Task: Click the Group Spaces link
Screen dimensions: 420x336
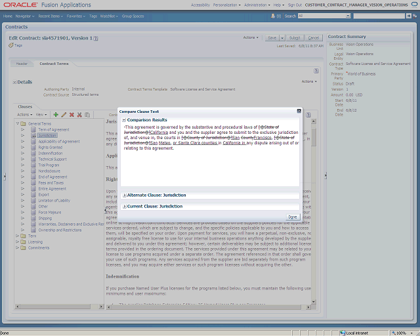Action: tap(133, 16)
